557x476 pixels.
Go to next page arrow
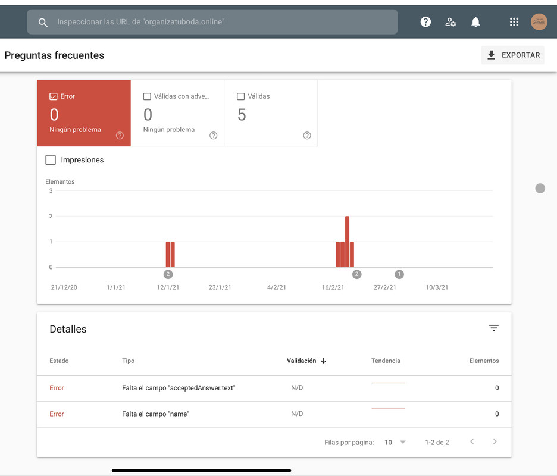[x=495, y=441]
